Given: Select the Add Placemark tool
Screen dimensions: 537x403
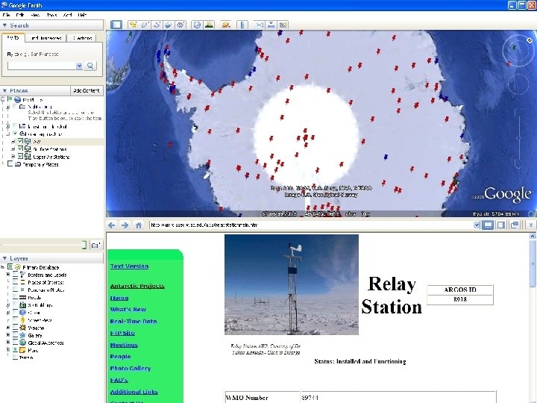Looking at the screenshot, I should [133, 25].
